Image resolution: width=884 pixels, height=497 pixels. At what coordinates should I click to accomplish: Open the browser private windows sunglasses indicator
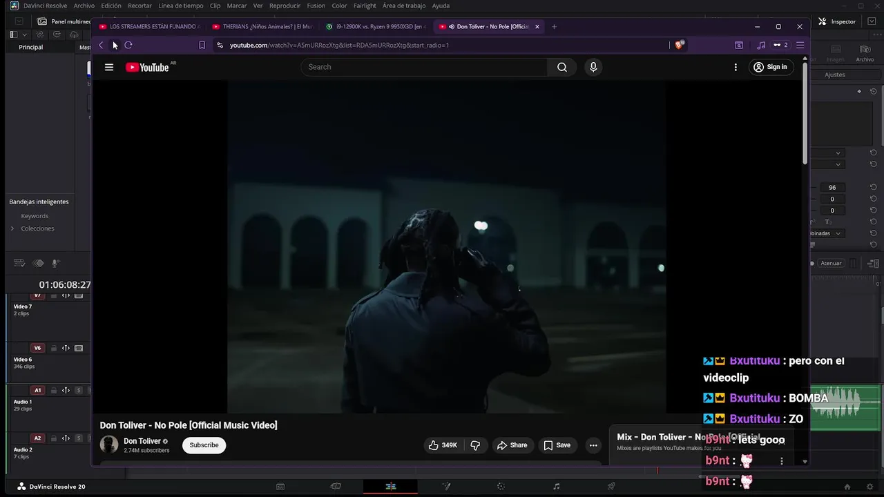coord(780,45)
